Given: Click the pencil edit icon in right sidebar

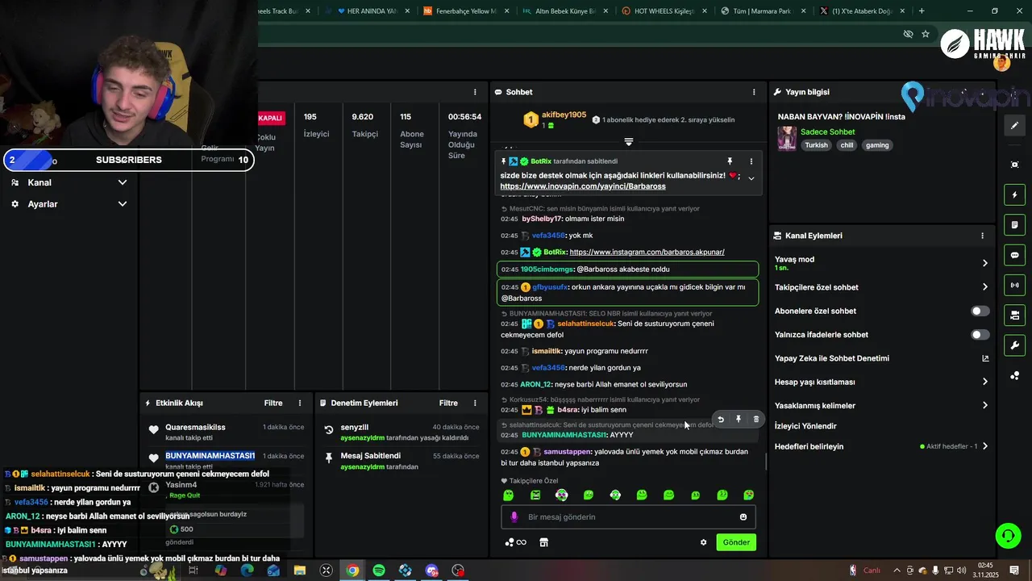Looking at the screenshot, I should click(1014, 125).
